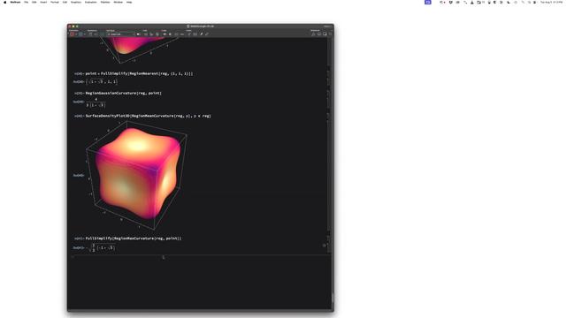Click the SurfaceDensityPlot3D input cell

coord(148,116)
